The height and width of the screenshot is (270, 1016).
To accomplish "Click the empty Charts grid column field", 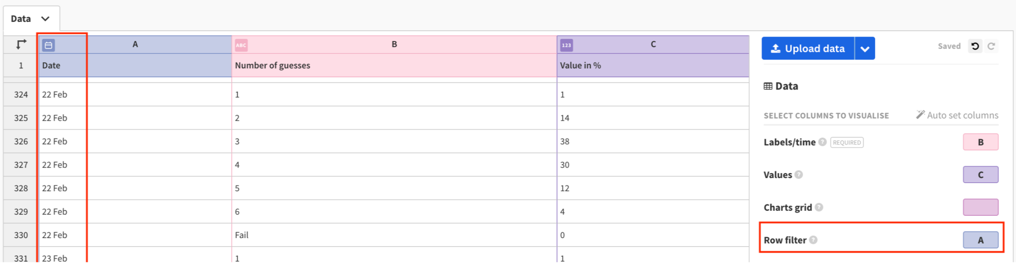I will tap(981, 207).
